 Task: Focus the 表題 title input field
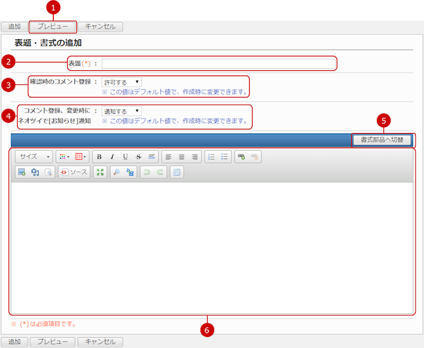click(x=219, y=64)
